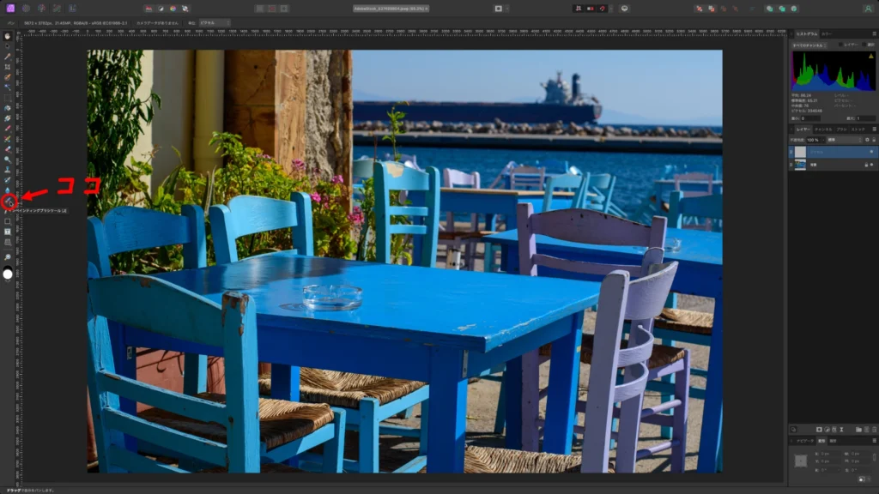Open the account profile icon

869,8
